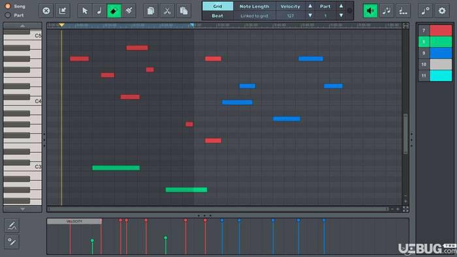Click the vertical scrollbar thumb
457x257 pixels.
[x=405, y=133]
